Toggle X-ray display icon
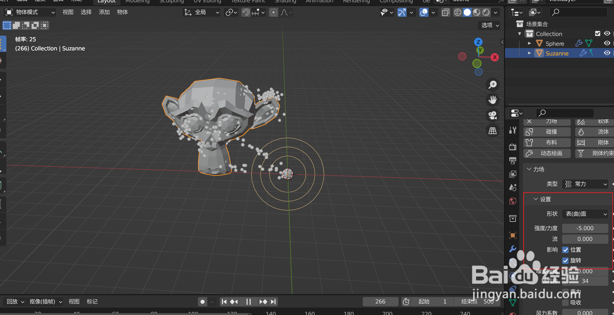Viewport: 614px width, 315px height. pyautogui.click(x=446, y=12)
